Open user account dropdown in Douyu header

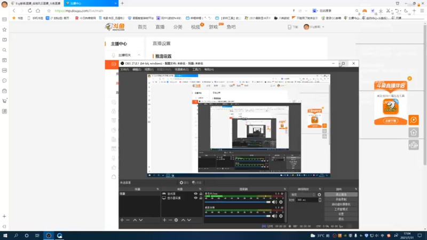pyautogui.click(x=314, y=27)
